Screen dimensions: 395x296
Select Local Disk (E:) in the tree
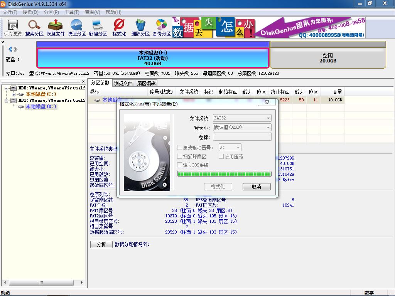coord(41,106)
